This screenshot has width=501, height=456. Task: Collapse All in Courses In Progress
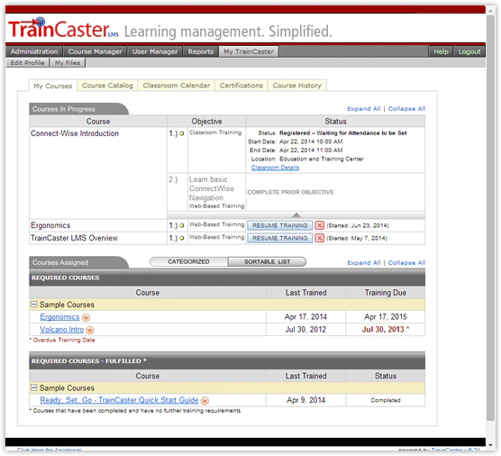pyautogui.click(x=406, y=109)
